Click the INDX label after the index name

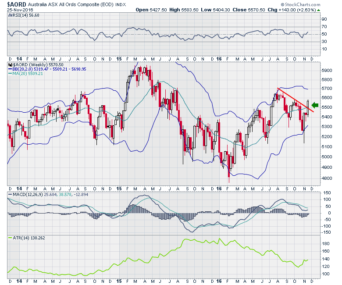point(121,4)
